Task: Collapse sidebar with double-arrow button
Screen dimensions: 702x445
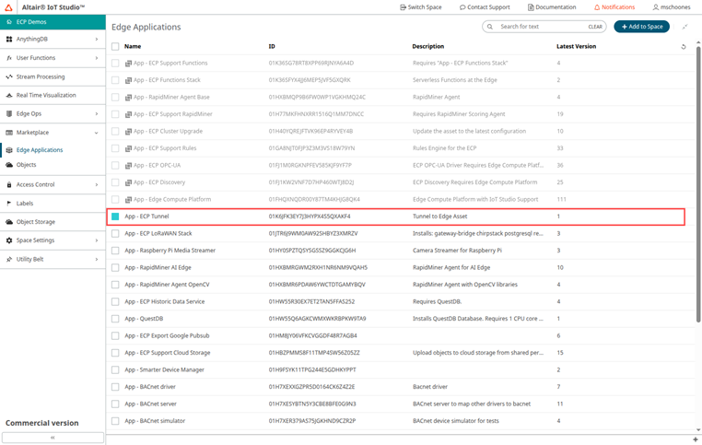Action: click(53, 438)
